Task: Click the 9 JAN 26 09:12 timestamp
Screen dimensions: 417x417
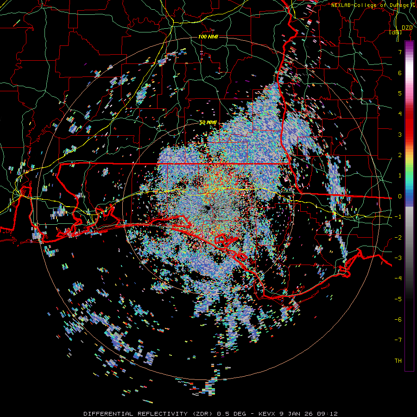Action: (309, 414)
